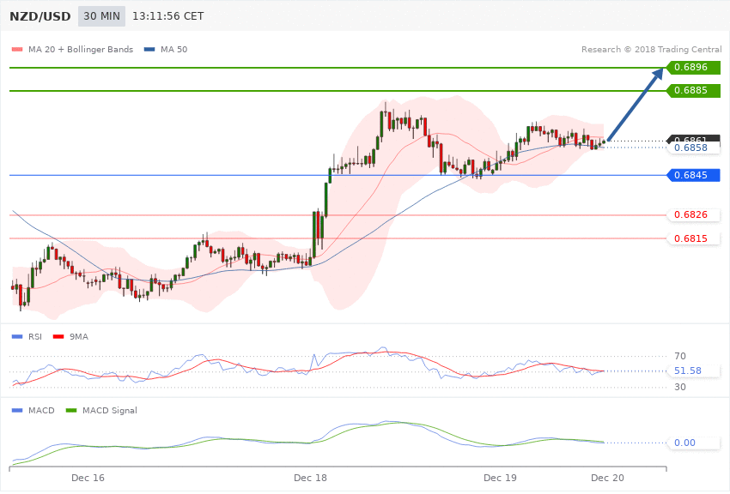730x494 pixels.
Task: Click the MACD legend label
Action: tap(41, 410)
